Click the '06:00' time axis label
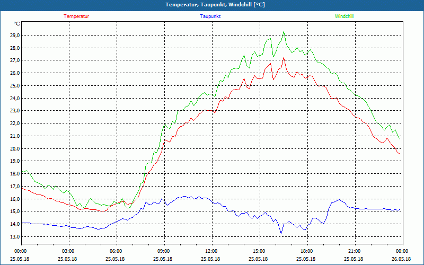Viewport: 424px width, 265px height. click(x=117, y=251)
